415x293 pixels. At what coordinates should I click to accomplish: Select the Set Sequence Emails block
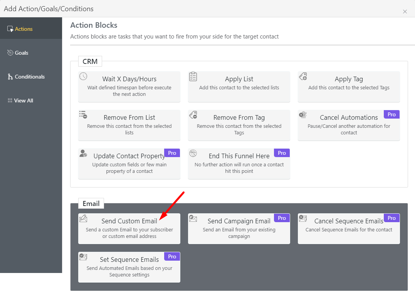tap(129, 267)
